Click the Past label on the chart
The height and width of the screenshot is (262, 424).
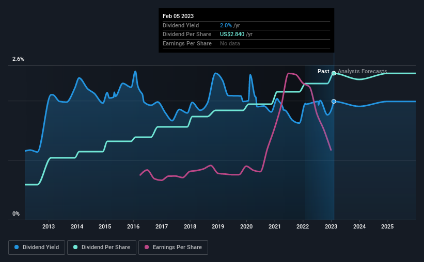pyautogui.click(x=323, y=71)
